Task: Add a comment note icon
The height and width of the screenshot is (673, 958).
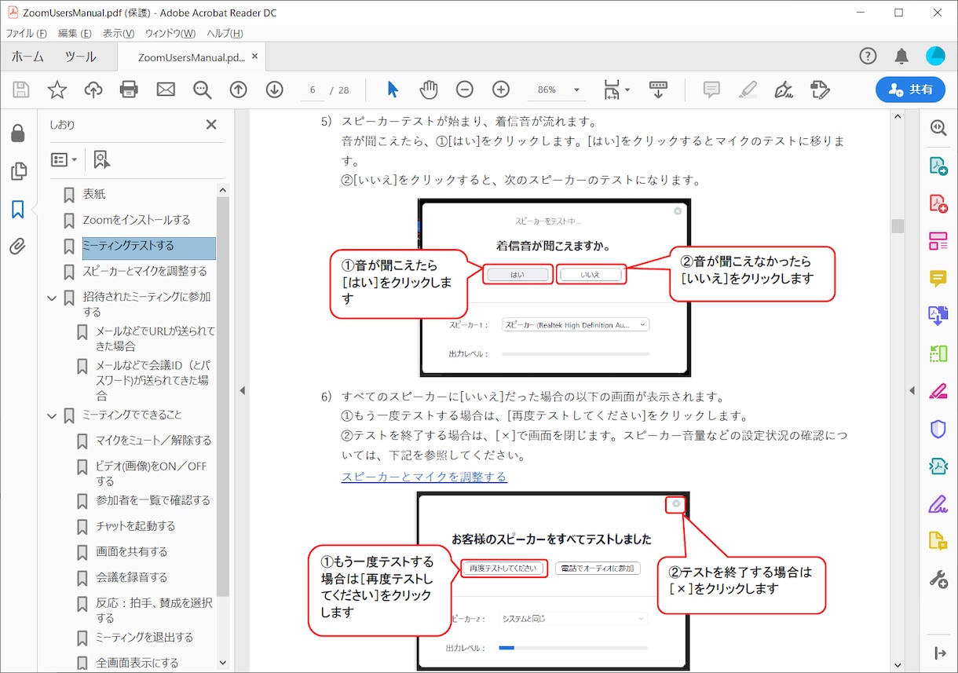Action: (712, 90)
